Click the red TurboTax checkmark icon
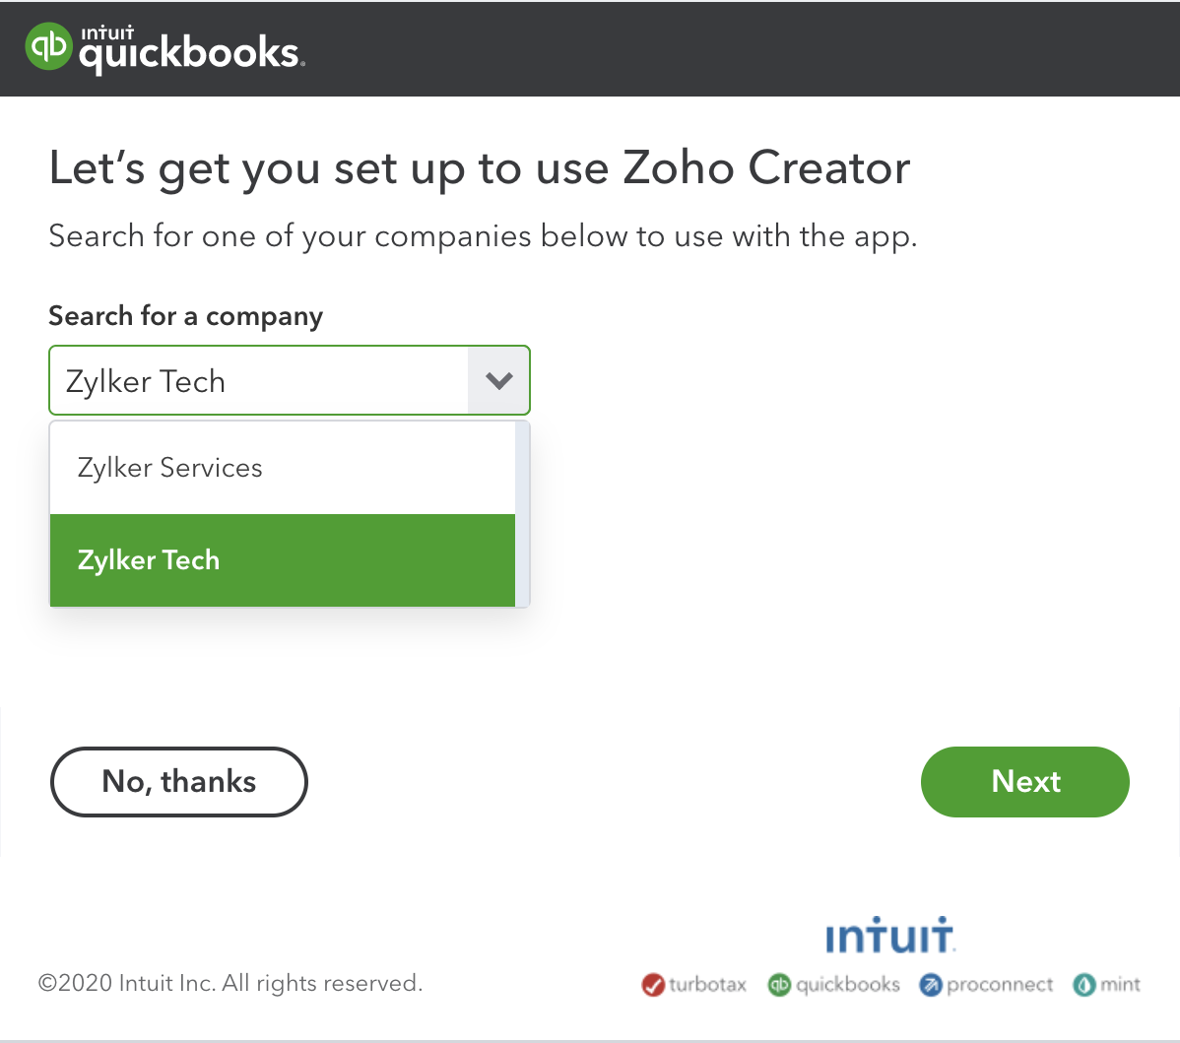The image size is (1180, 1043). [x=652, y=984]
